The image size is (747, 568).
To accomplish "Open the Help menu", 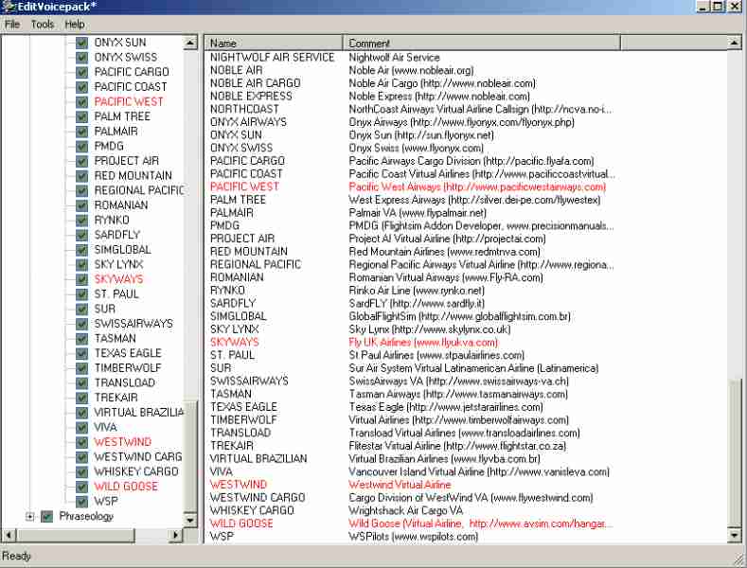I will [x=75, y=24].
